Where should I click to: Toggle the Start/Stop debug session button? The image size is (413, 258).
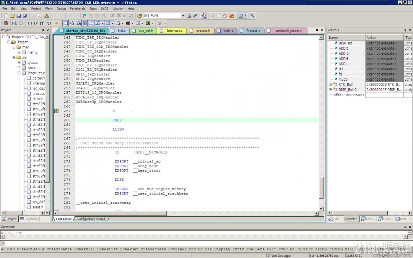click(x=204, y=16)
